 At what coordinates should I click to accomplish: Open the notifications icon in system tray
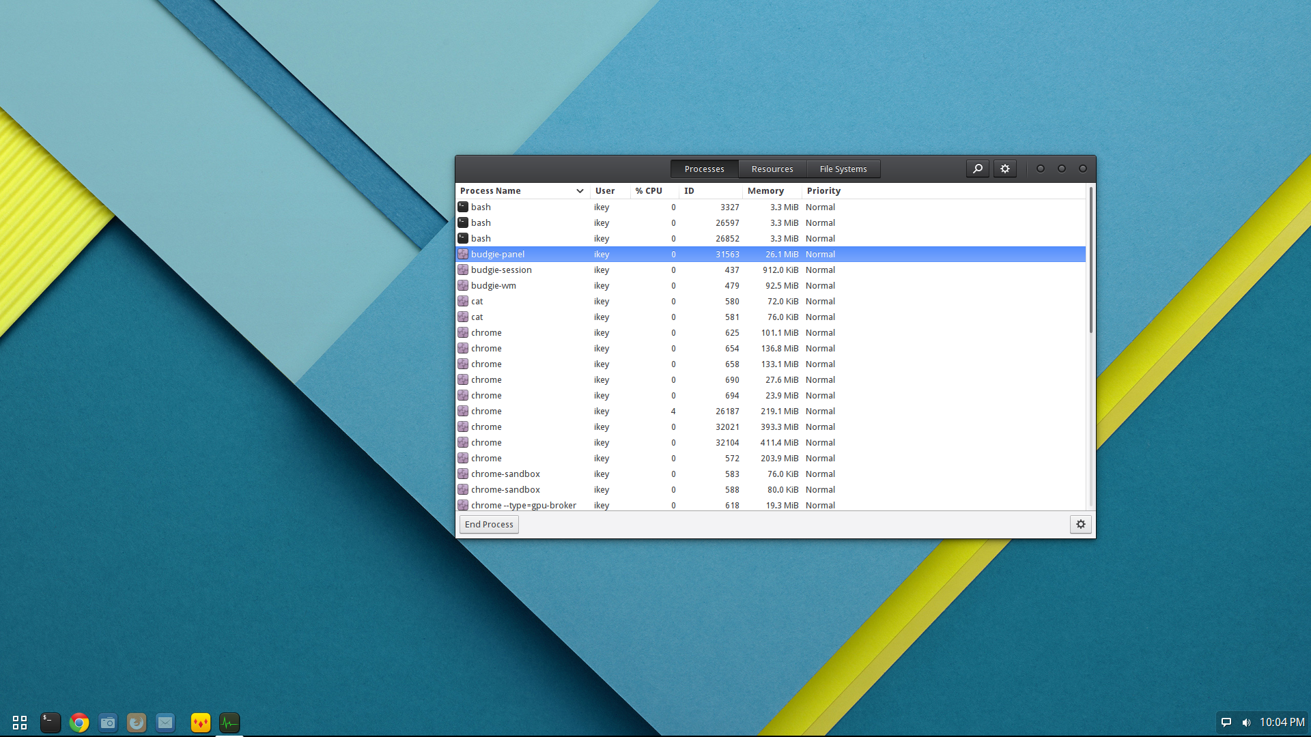[1226, 722]
